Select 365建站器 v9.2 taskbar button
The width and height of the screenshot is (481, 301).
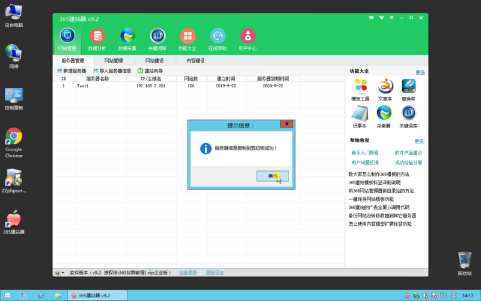point(97,296)
